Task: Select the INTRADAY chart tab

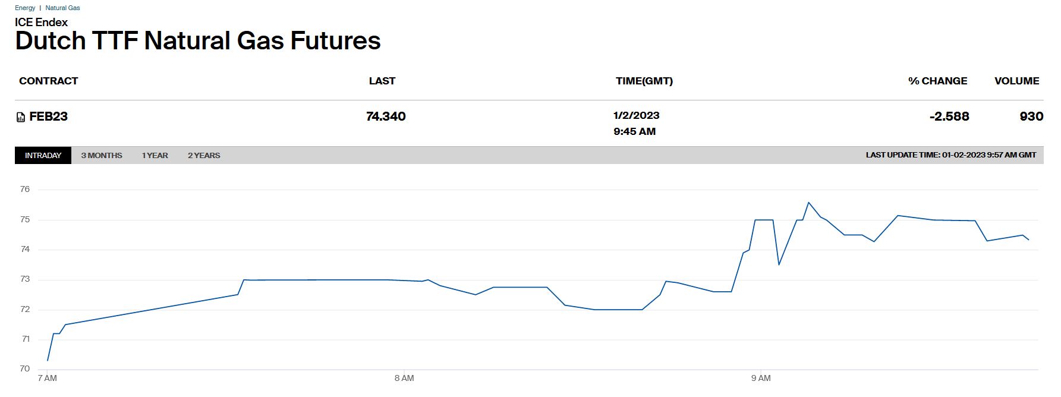Action: click(43, 155)
